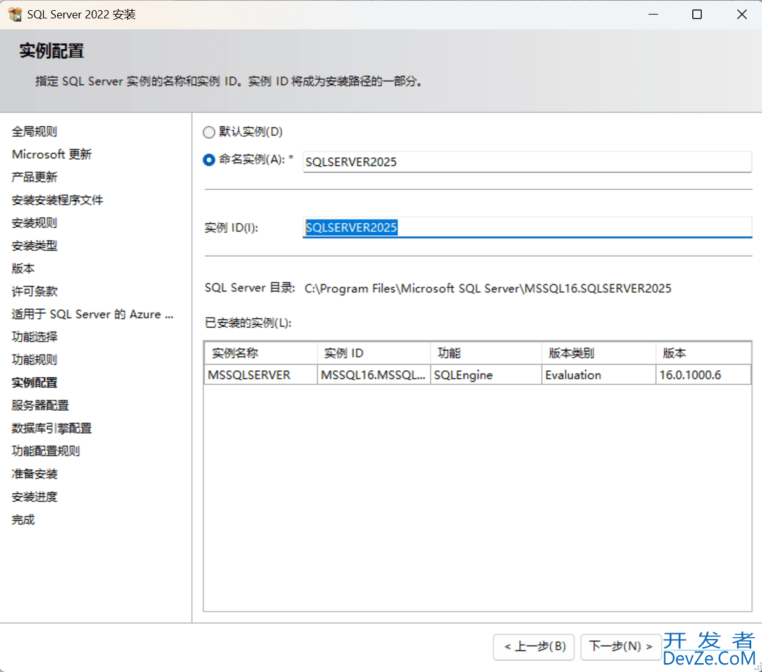Select the 功能配置规则 step
Image resolution: width=762 pixels, height=672 pixels.
pos(46,451)
